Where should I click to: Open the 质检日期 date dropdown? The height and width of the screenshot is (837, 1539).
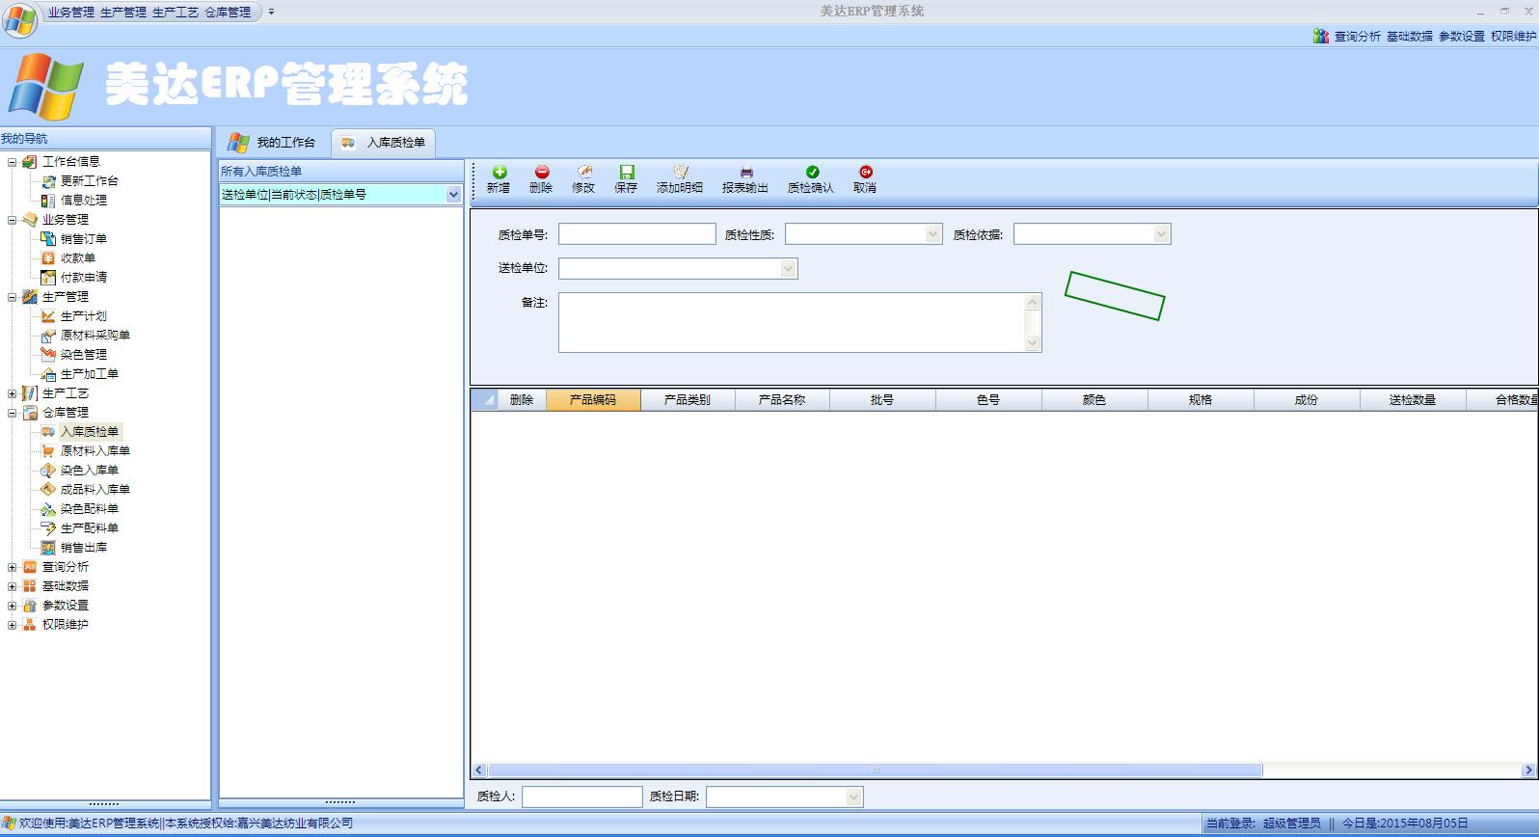(x=853, y=797)
